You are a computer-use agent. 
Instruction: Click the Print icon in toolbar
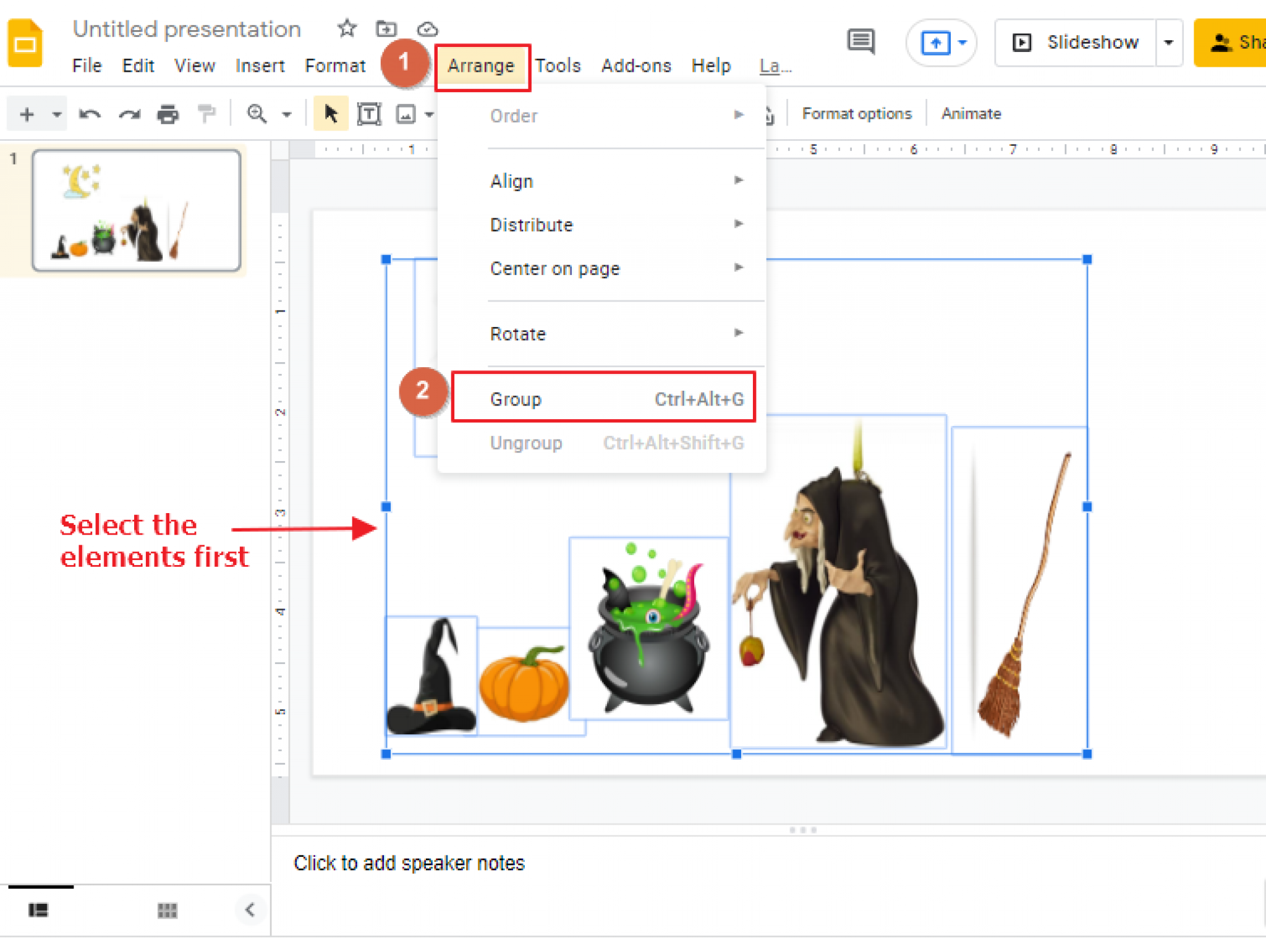(x=169, y=116)
